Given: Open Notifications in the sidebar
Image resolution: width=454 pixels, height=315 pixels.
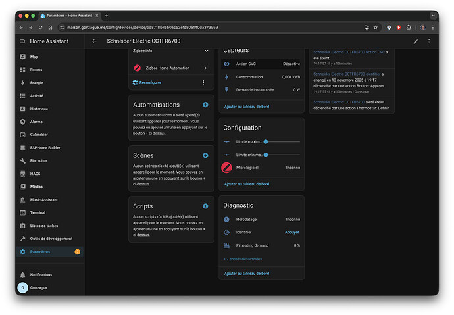Looking at the screenshot, I should (41, 275).
